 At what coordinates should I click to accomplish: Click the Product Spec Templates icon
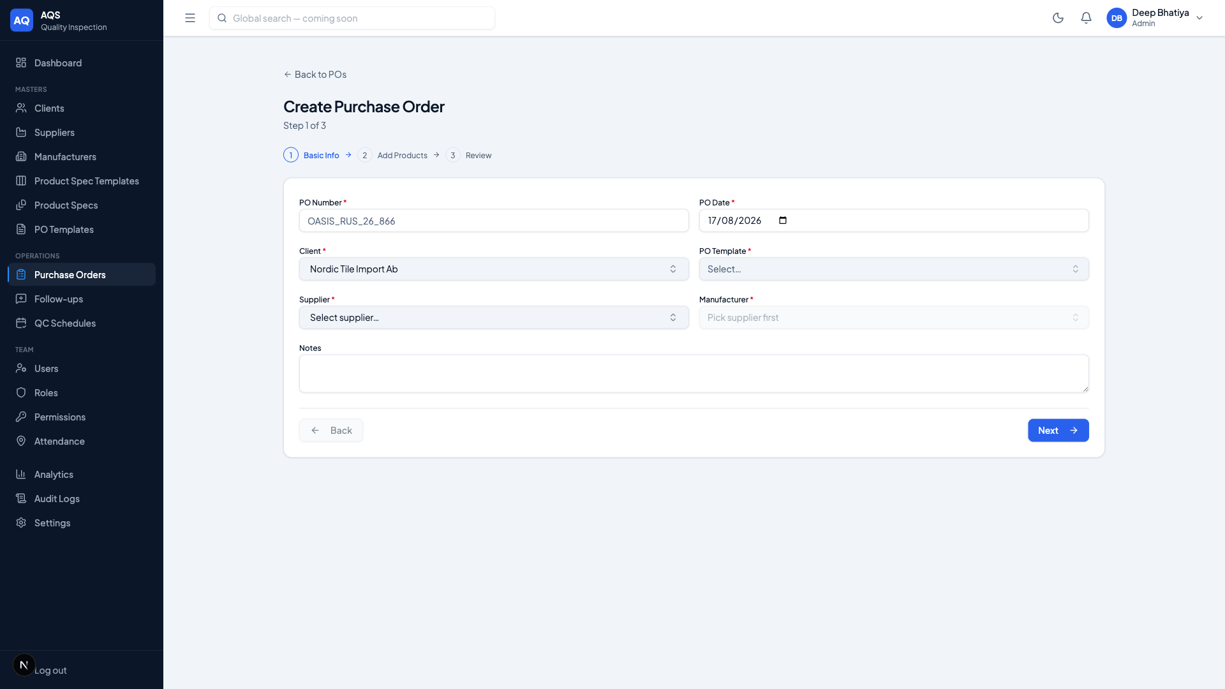[x=21, y=181]
